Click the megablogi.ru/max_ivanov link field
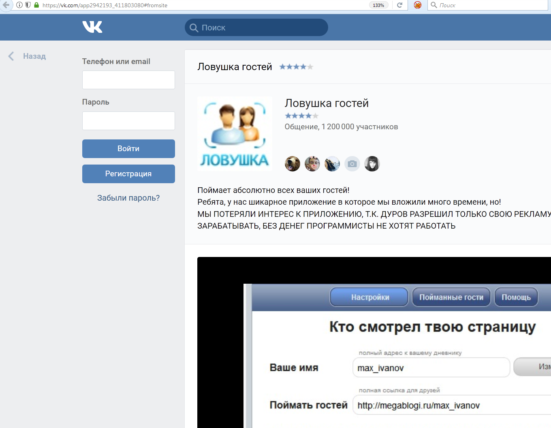This screenshot has width=551, height=428. click(452, 405)
